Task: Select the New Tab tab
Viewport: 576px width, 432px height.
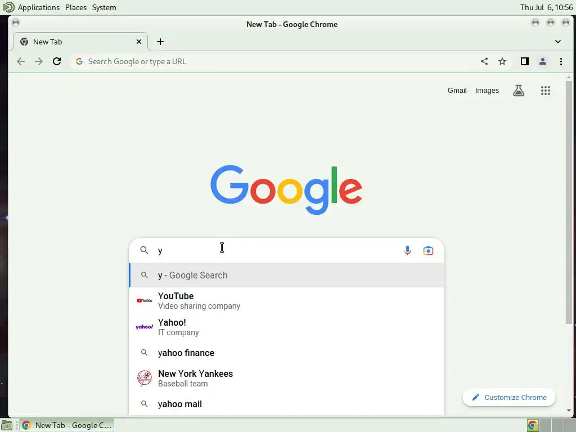Action: [80, 42]
